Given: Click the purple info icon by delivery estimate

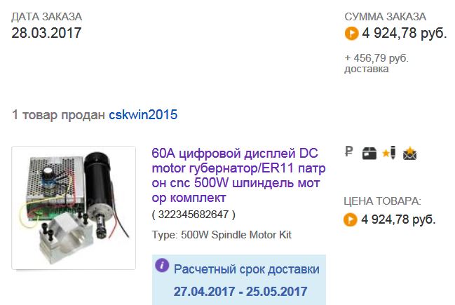Looking at the screenshot, I should click(x=162, y=265).
